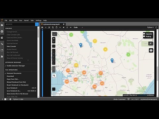Click the orange cluster marker labeled 126
The width and height of the screenshot is (159, 119).
(84, 72)
